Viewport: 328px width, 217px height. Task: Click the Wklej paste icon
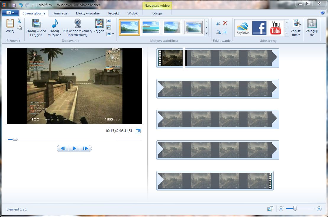click(x=10, y=23)
